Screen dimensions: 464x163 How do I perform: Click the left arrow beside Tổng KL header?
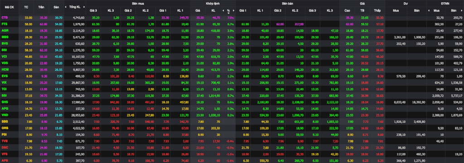pos(67,7)
